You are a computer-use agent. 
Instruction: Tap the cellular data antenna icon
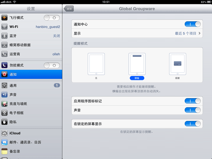(5, 45)
